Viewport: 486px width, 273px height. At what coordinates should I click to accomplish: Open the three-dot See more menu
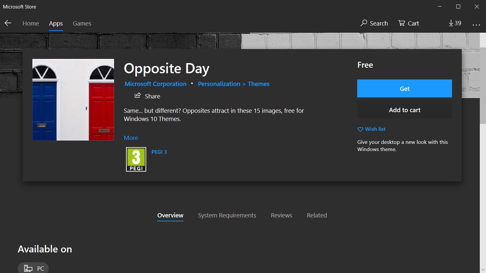coord(476,24)
